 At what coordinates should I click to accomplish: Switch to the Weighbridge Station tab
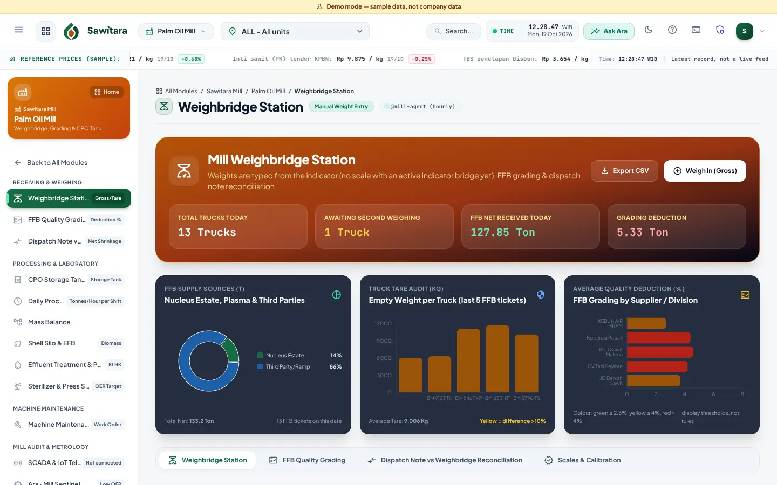[x=208, y=460]
